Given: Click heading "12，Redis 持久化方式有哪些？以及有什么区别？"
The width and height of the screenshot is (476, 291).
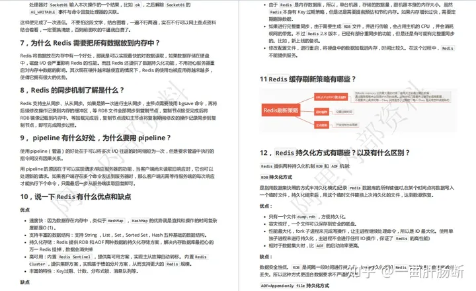Looking at the screenshot, I should (335, 153).
